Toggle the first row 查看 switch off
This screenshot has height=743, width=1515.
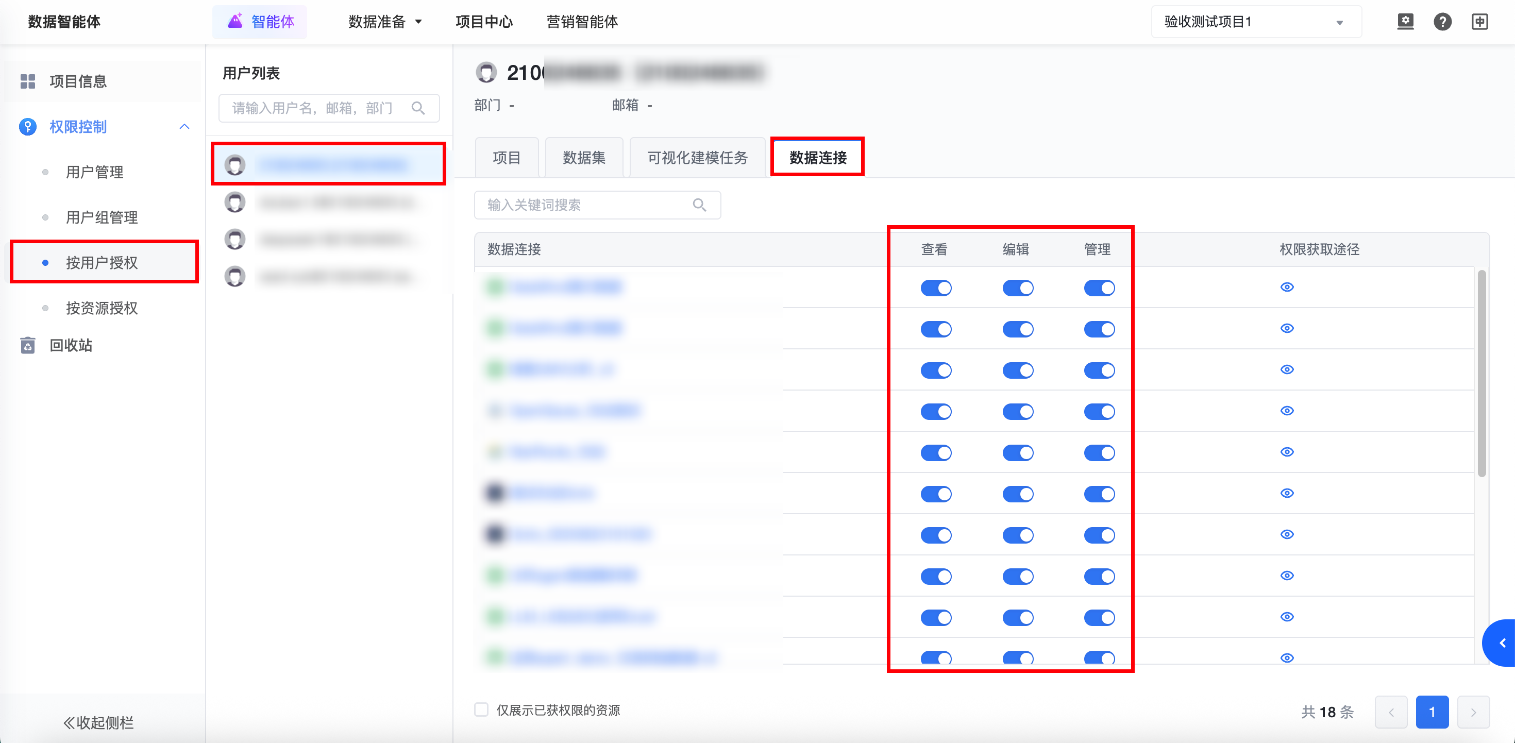936,288
